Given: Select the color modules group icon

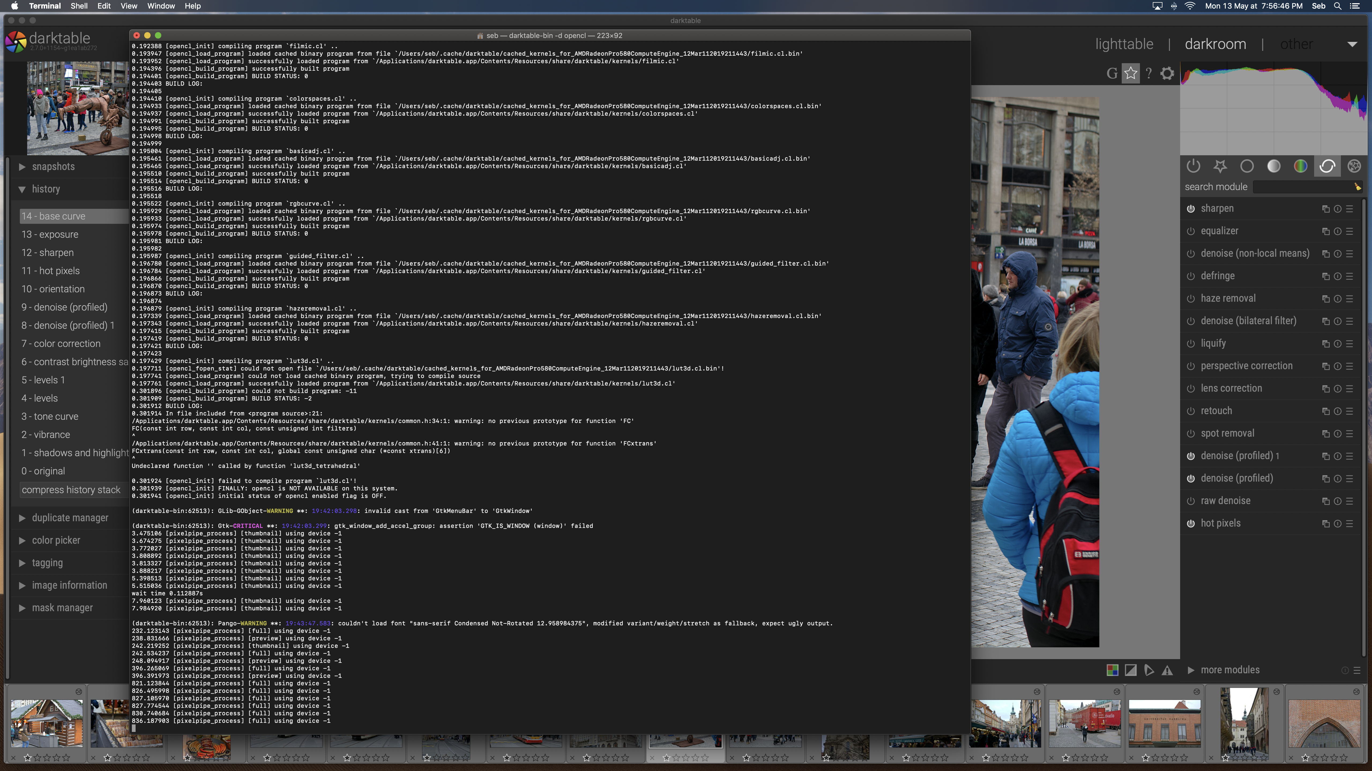Looking at the screenshot, I should click(1300, 167).
